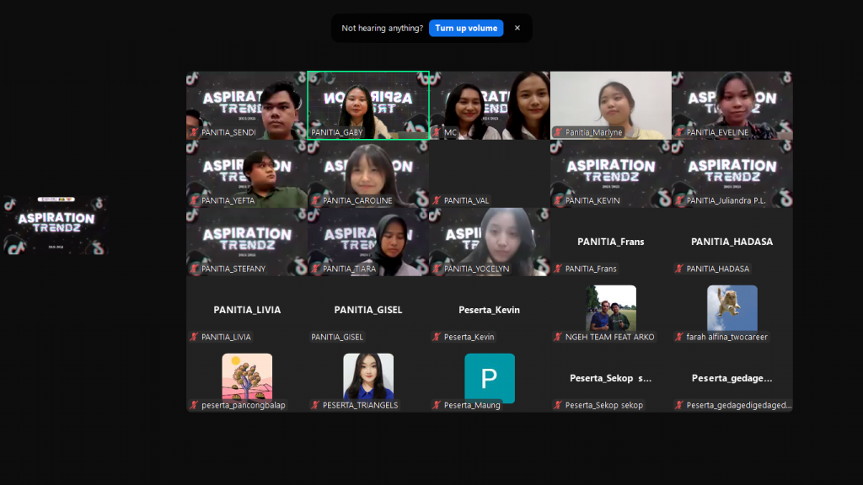Select PANITIA_SENDI video tile
Viewport: 863px width, 485px height.
tap(247, 105)
